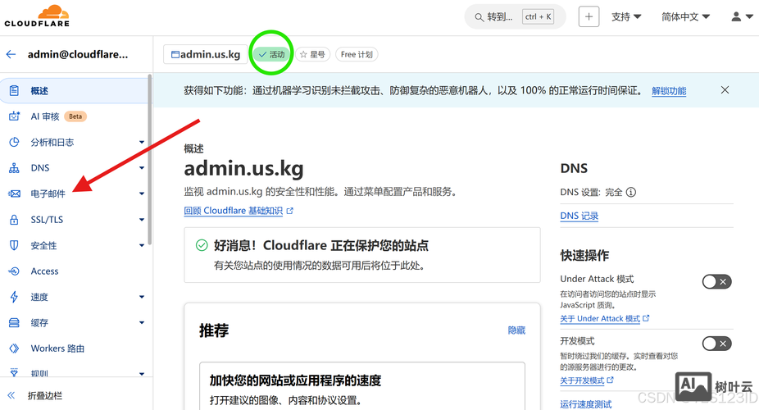Click the Access sidebar icon
The width and height of the screenshot is (759, 410).
pyautogui.click(x=14, y=271)
